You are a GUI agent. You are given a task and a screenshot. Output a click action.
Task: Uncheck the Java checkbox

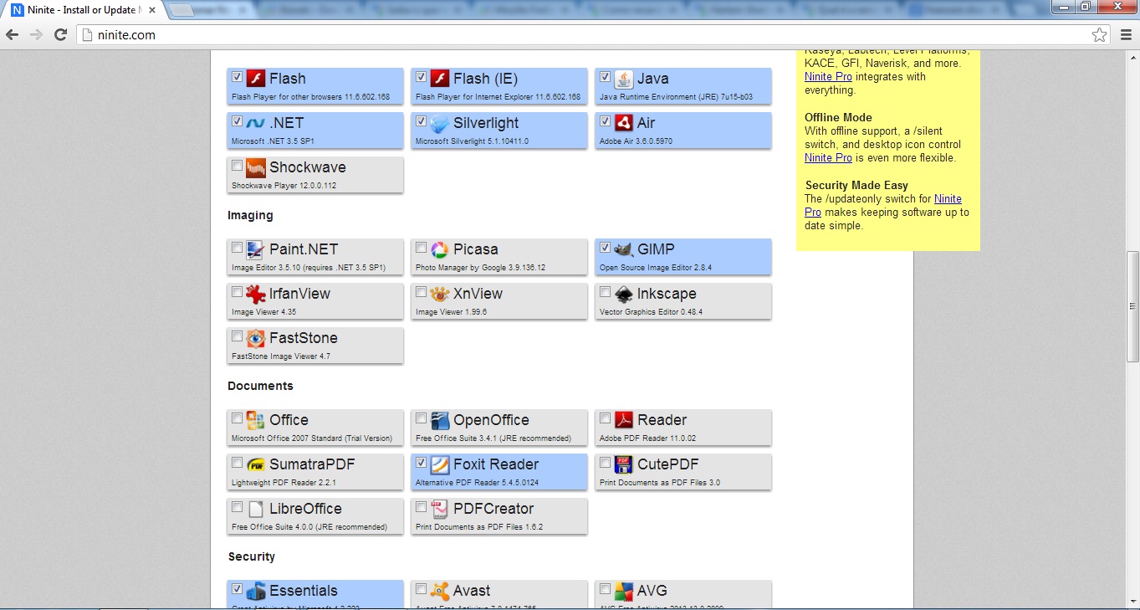(606, 76)
